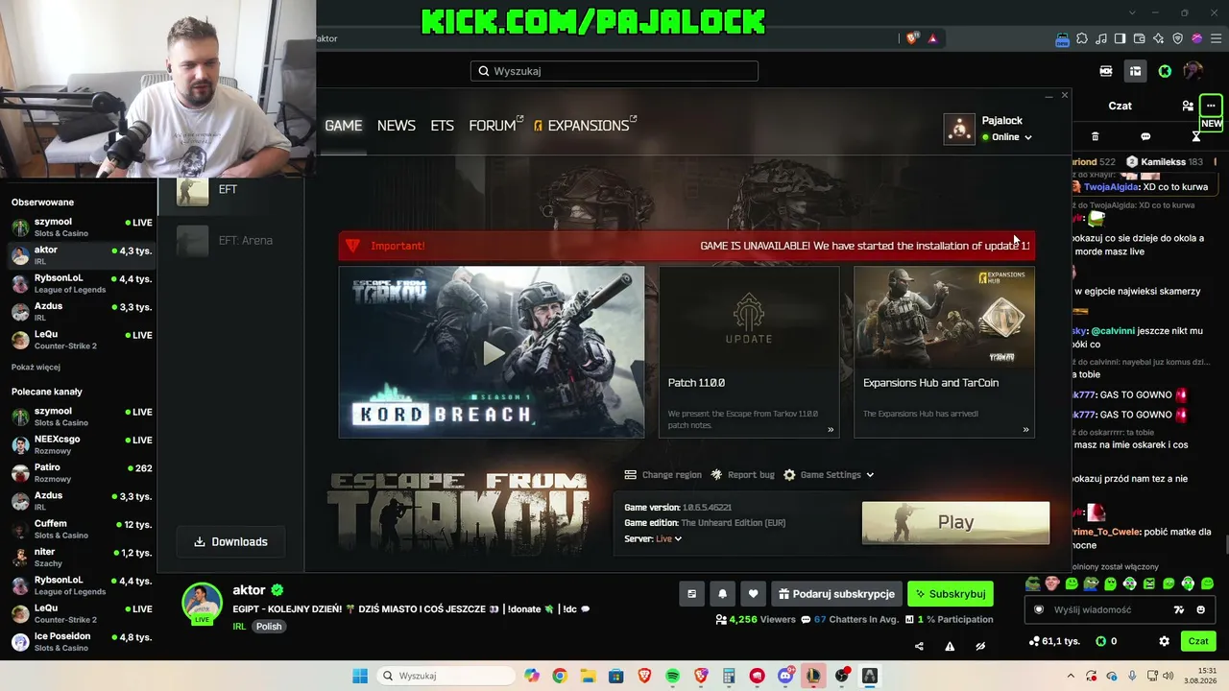This screenshot has height=691, width=1229.
Task: Click the Brave Shields icon in address bar
Action: [912, 38]
